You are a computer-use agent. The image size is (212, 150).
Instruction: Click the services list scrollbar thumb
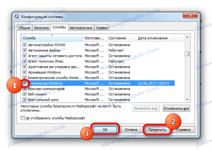click(x=187, y=54)
